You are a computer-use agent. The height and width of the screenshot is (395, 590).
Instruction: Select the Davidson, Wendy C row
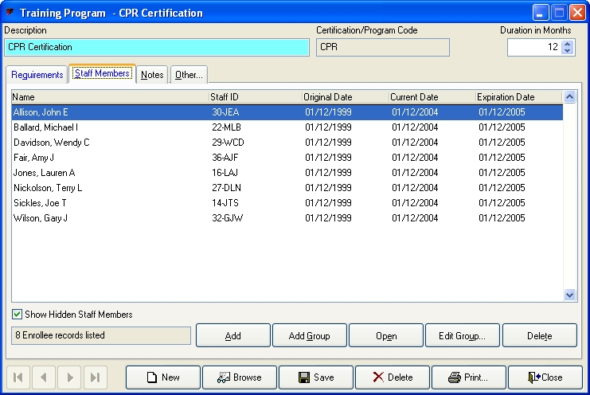pos(51,143)
